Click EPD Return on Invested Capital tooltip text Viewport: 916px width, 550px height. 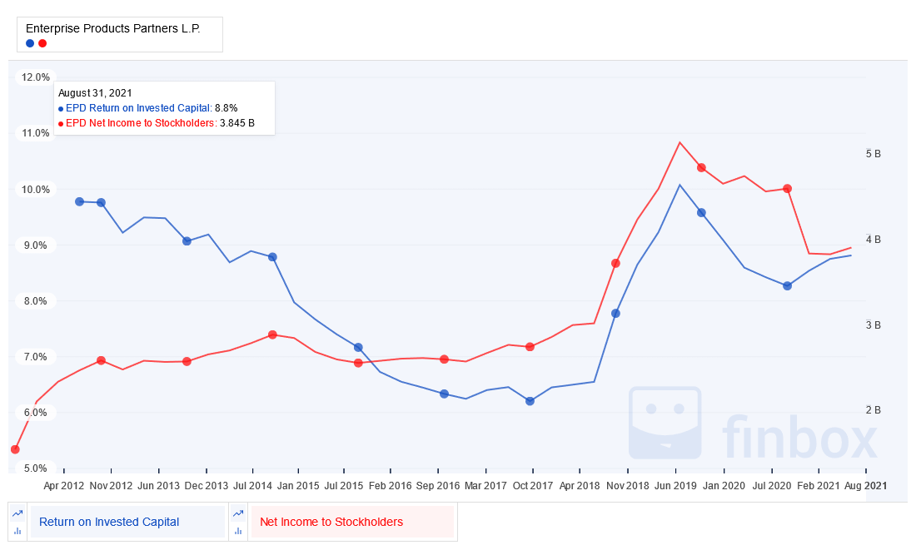tap(138, 108)
